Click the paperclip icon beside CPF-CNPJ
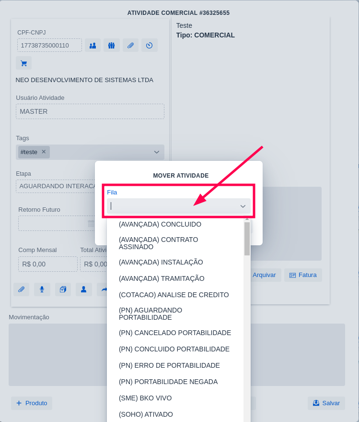359x422 pixels. 130,46
